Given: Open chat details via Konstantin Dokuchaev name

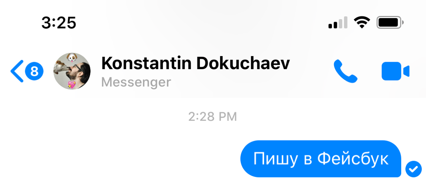Looking at the screenshot, I should 196,63.
